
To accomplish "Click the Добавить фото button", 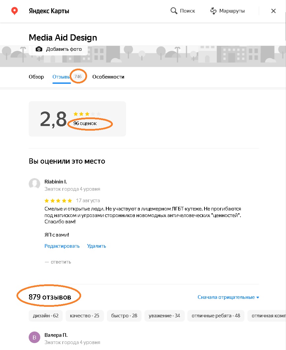I will coord(58,50).
